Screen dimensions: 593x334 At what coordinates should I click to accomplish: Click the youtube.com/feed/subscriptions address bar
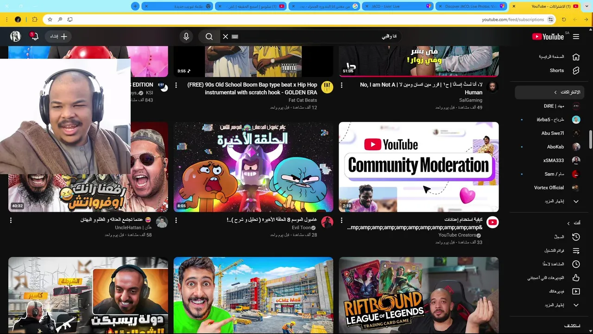point(513,19)
